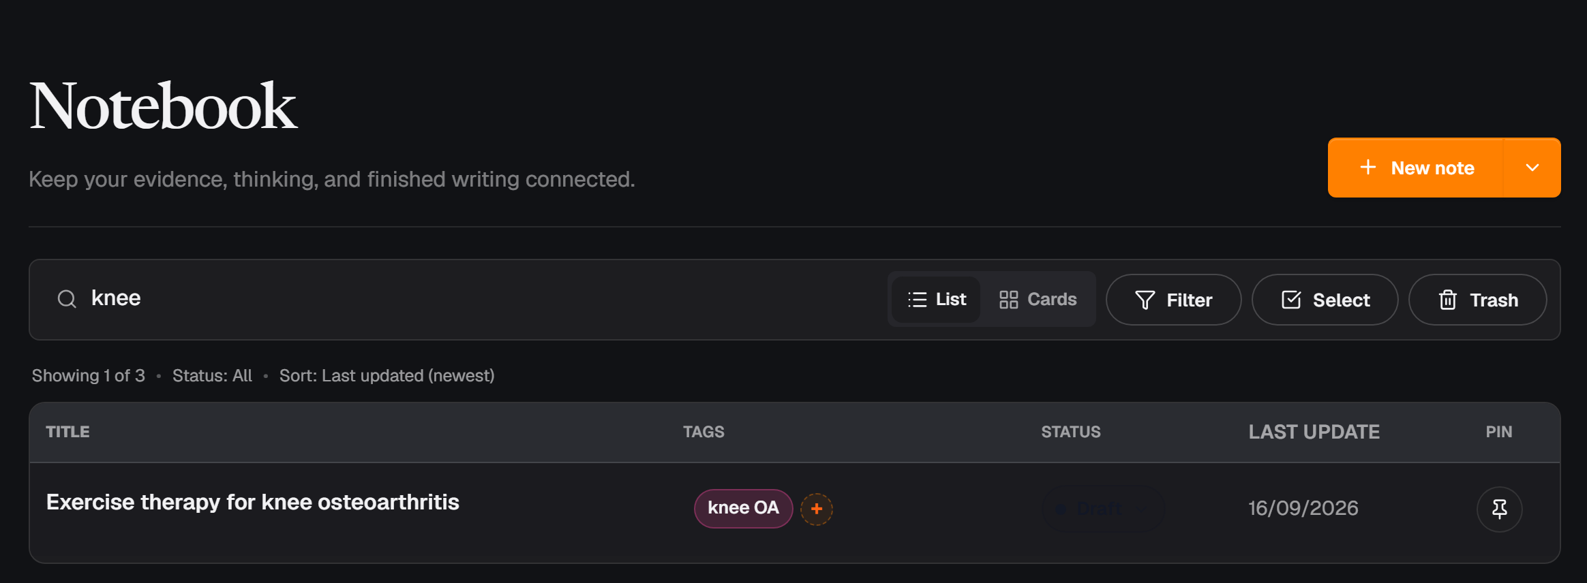Sort by the TITLE column header

(67, 432)
